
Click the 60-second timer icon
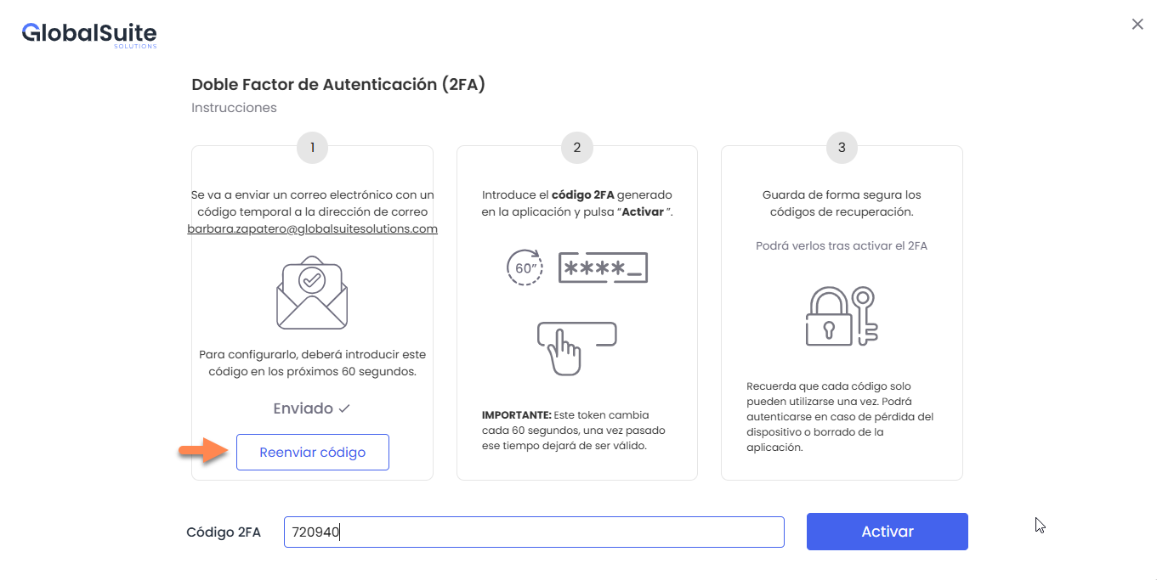point(525,267)
